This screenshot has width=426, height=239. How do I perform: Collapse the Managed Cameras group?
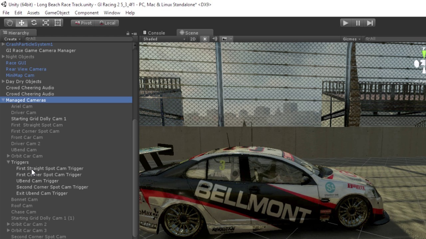click(x=3, y=100)
